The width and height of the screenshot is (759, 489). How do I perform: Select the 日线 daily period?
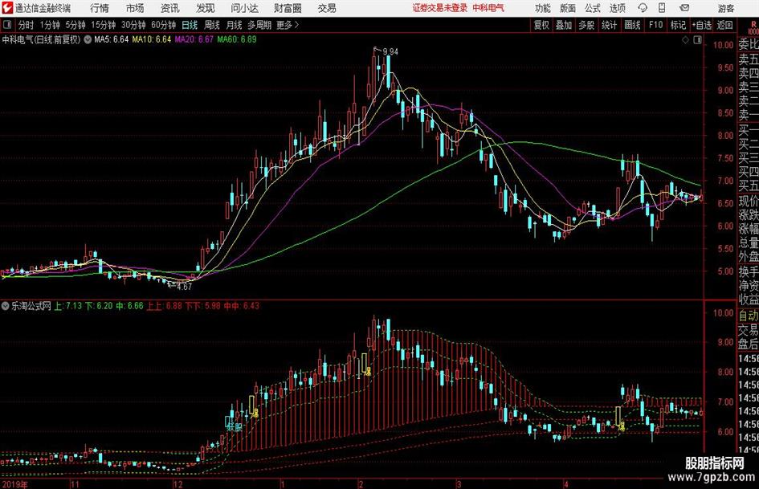pyautogui.click(x=190, y=25)
